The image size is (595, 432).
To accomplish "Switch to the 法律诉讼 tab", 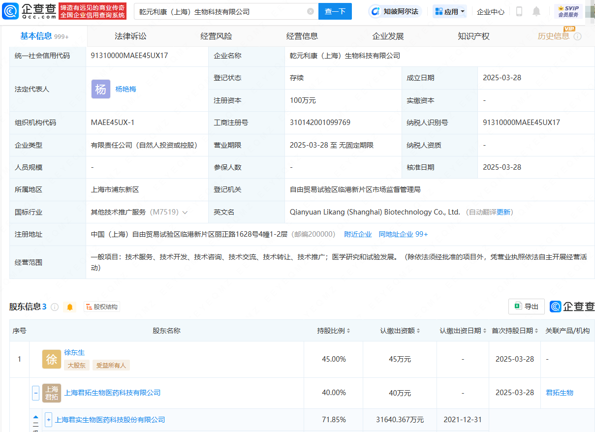I will [x=130, y=36].
